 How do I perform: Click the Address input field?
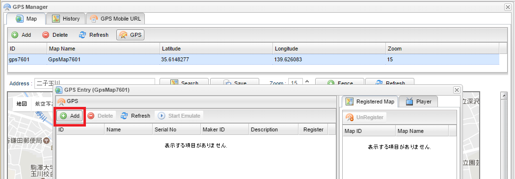point(95,83)
